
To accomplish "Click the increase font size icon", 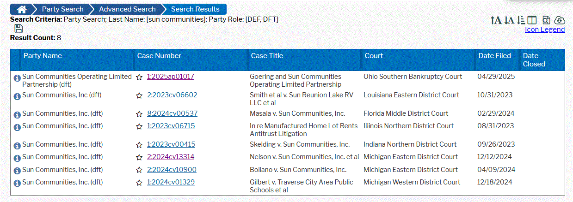I will point(496,20).
